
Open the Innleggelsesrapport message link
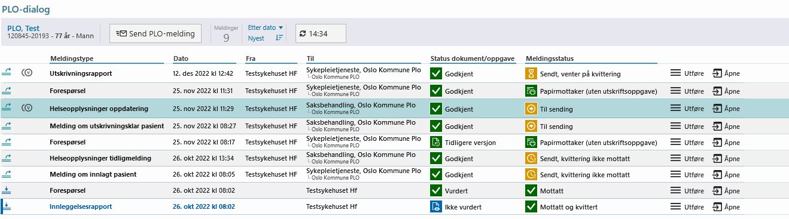pos(81,206)
